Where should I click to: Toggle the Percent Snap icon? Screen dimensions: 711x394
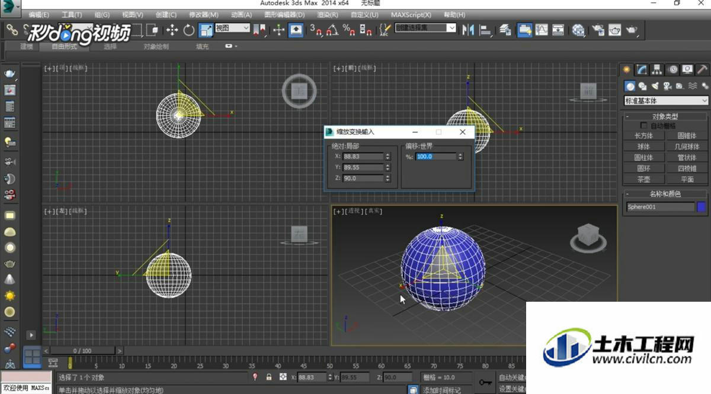coord(349,30)
